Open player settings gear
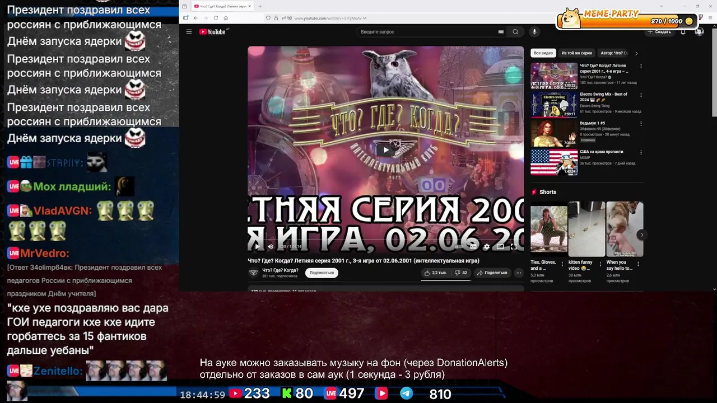 click(486, 246)
